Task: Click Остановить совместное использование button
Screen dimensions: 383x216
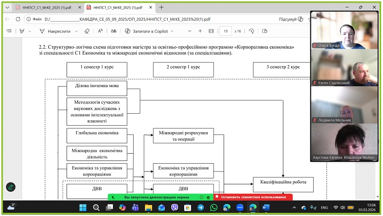Action: (x=253, y=197)
